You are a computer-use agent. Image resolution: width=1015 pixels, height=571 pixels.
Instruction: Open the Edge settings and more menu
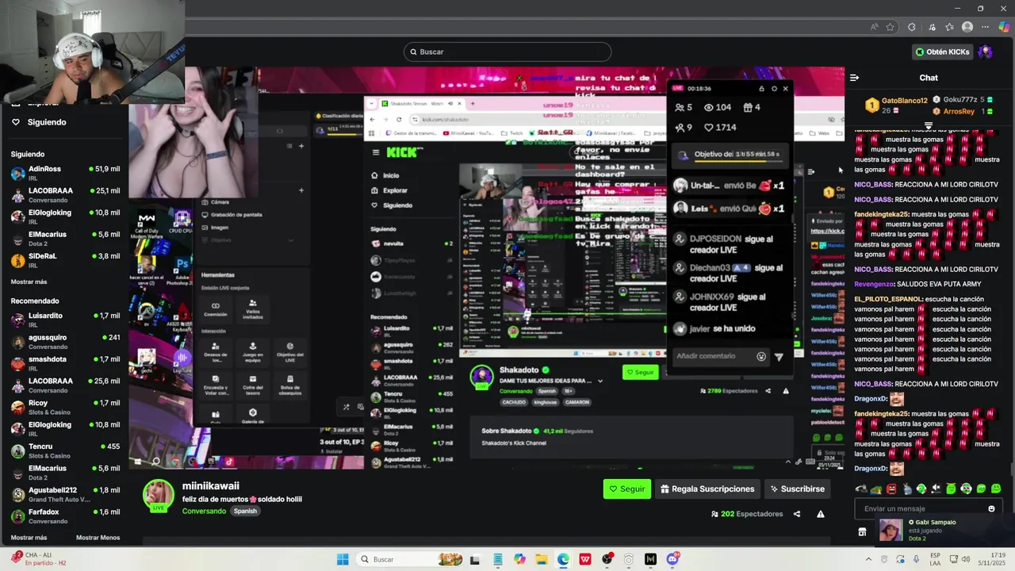pyautogui.click(x=986, y=27)
